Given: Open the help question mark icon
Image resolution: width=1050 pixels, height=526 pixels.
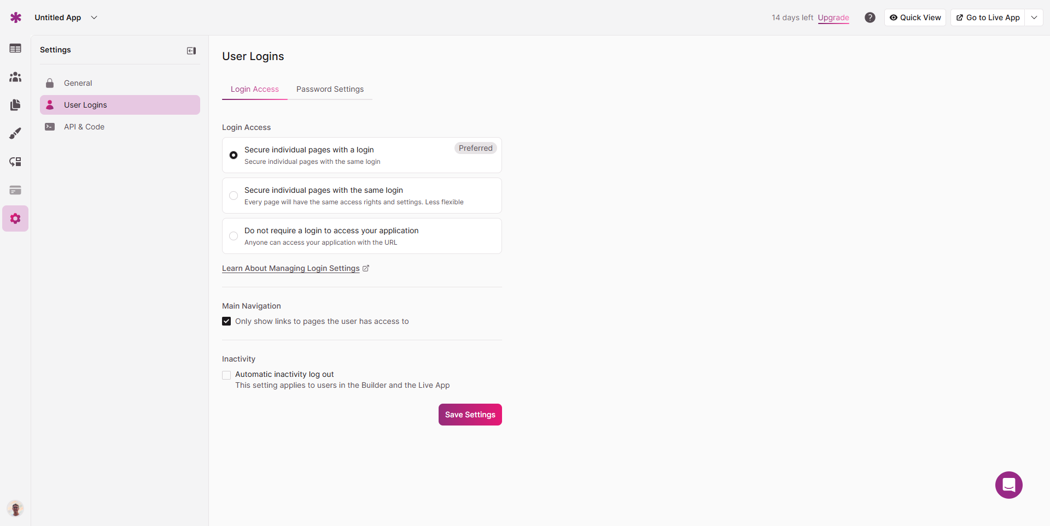Looking at the screenshot, I should click(870, 17).
